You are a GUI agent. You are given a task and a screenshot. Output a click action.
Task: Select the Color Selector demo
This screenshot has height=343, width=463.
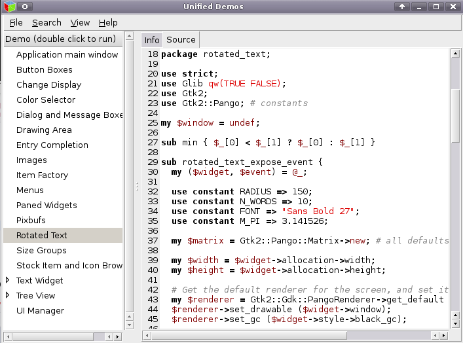pyautogui.click(x=46, y=99)
